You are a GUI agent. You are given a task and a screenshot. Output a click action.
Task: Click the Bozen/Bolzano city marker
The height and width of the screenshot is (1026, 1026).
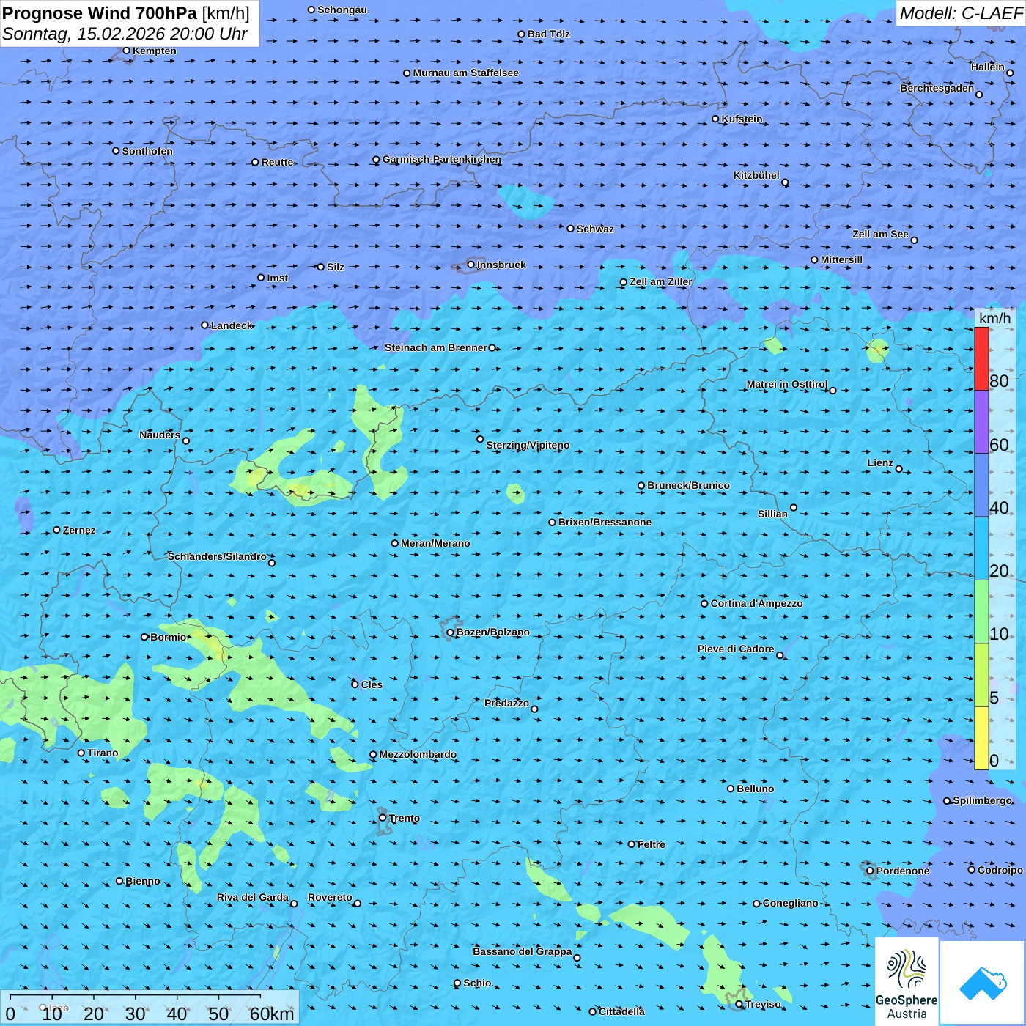tap(450, 632)
